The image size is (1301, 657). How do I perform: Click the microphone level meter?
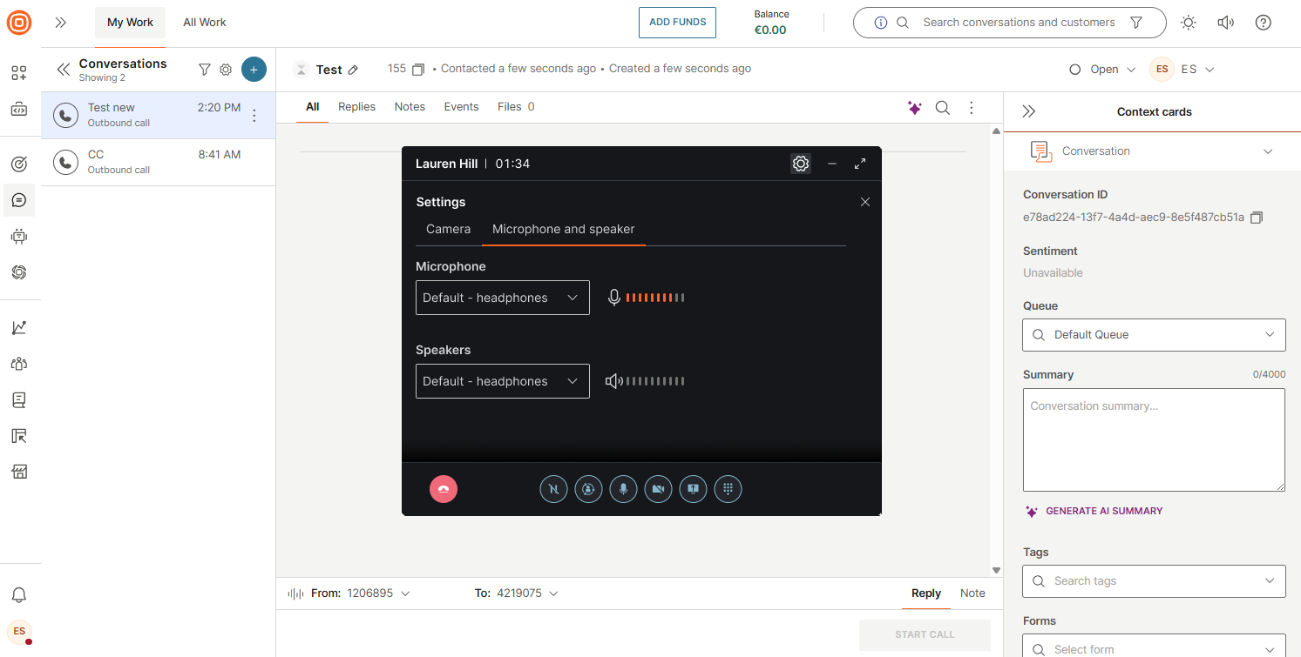[655, 298]
